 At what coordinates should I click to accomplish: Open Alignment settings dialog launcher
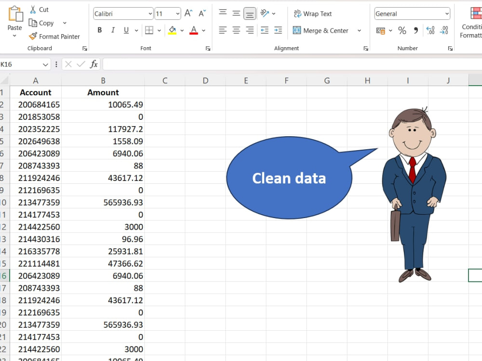[x=366, y=49]
